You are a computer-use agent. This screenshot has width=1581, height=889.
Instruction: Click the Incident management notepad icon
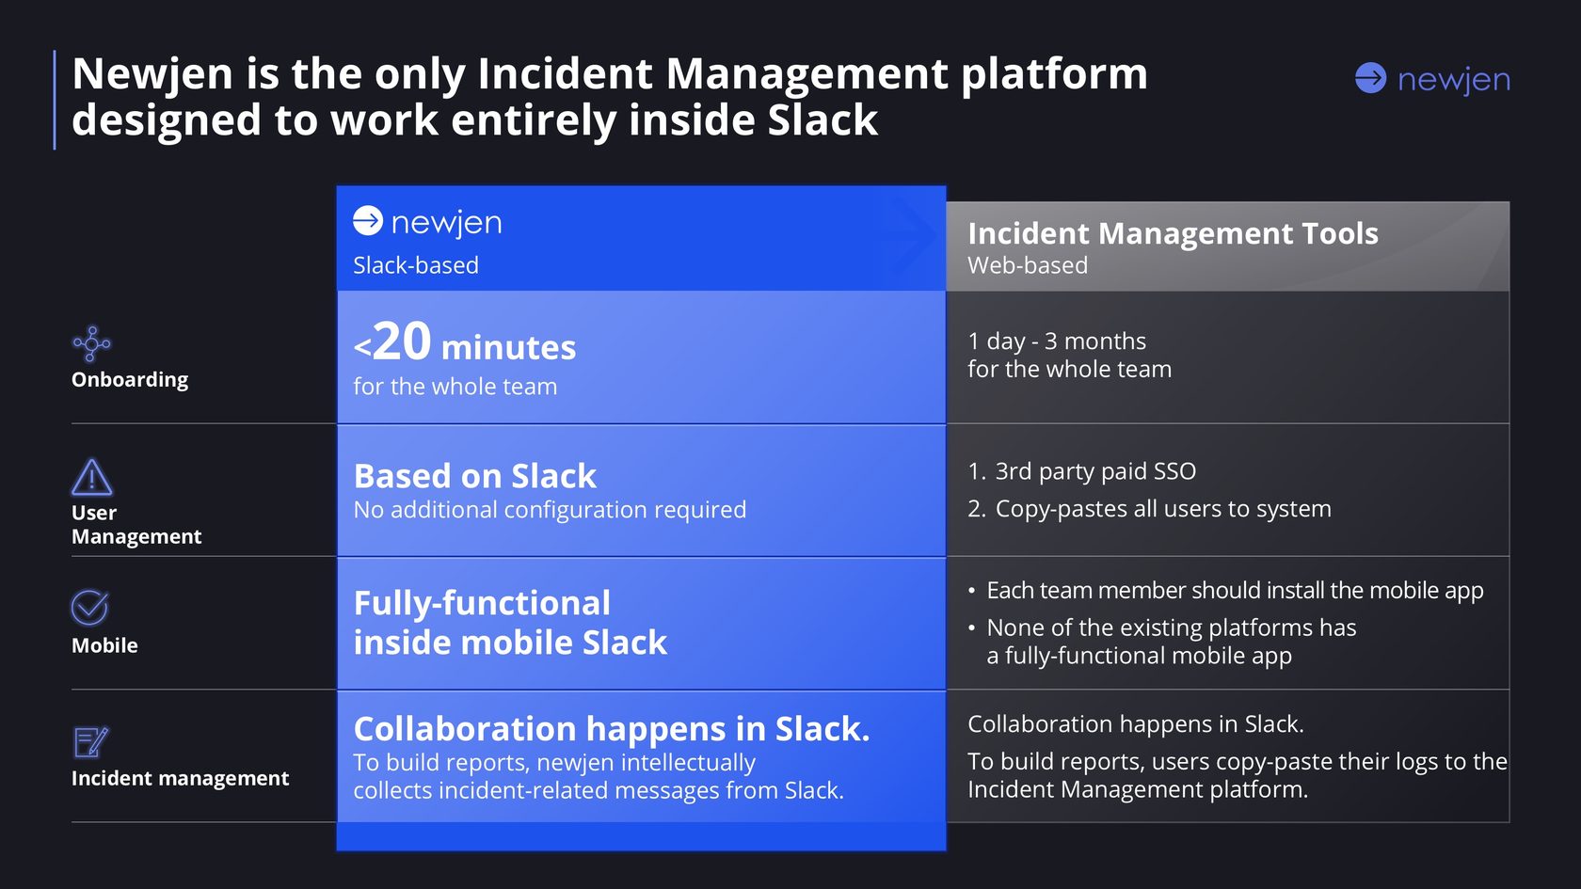pyautogui.click(x=91, y=742)
